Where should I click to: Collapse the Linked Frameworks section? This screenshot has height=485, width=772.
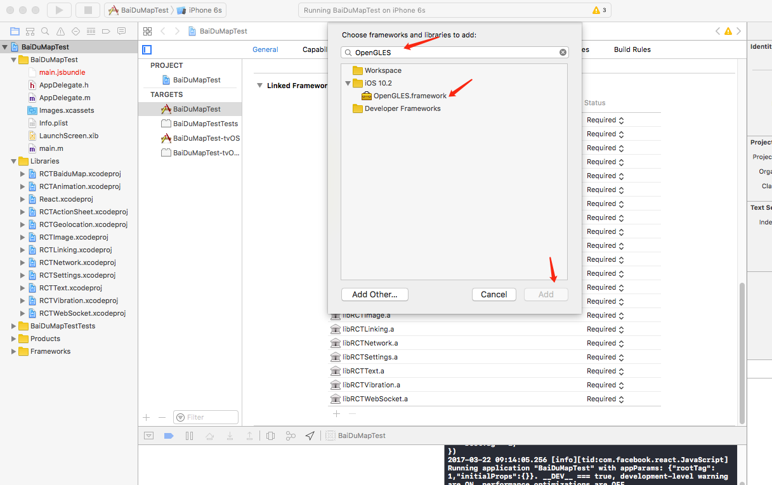pyautogui.click(x=259, y=86)
